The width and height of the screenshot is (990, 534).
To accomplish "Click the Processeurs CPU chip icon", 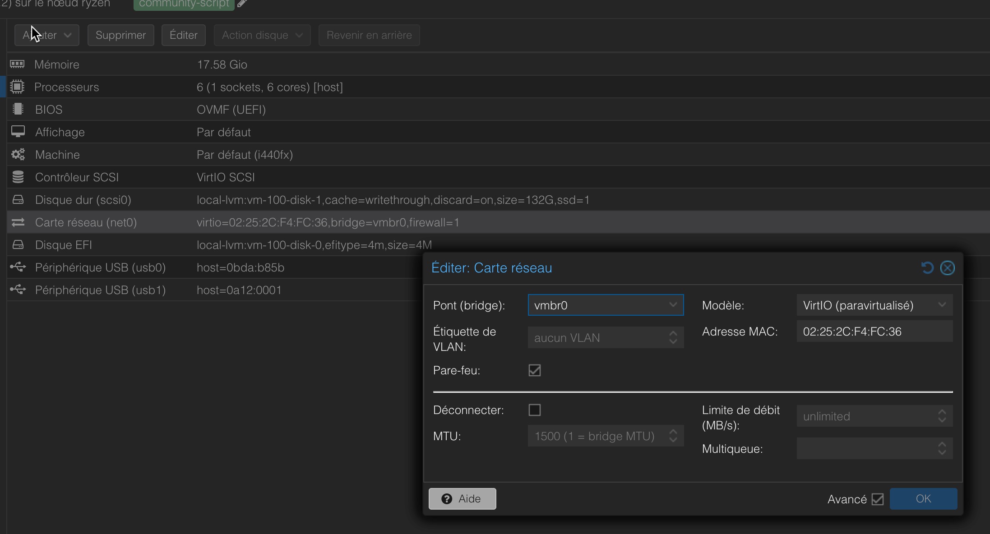I will pyautogui.click(x=17, y=87).
